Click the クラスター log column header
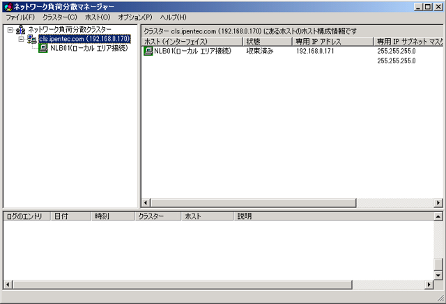 coord(158,216)
